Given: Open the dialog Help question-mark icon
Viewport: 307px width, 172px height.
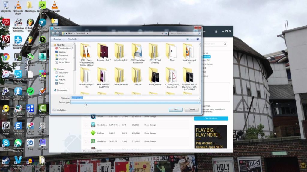Looking at the screenshot, I should click(x=198, y=39).
